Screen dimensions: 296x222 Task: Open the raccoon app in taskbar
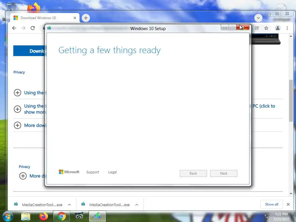coord(79,216)
